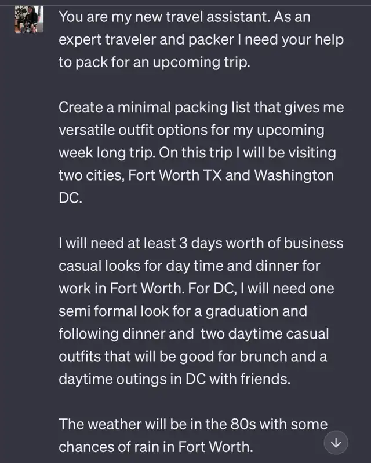Click the standalone 'DC.' line

pyautogui.click(x=70, y=198)
